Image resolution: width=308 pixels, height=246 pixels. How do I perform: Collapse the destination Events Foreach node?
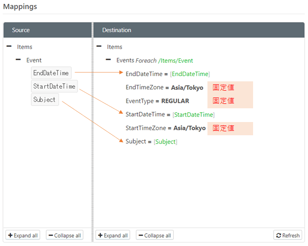(x=108, y=60)
